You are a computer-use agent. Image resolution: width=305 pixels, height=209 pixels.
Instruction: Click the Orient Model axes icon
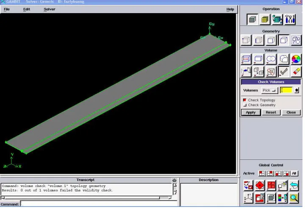248,198
